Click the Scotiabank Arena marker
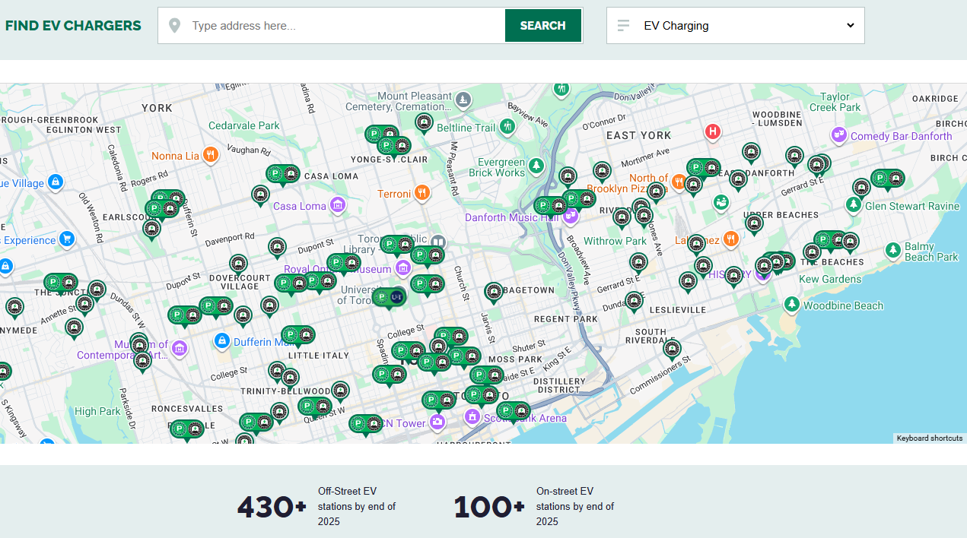The height and width of the screenshot is (538, 967). click(x=472, y=416)
